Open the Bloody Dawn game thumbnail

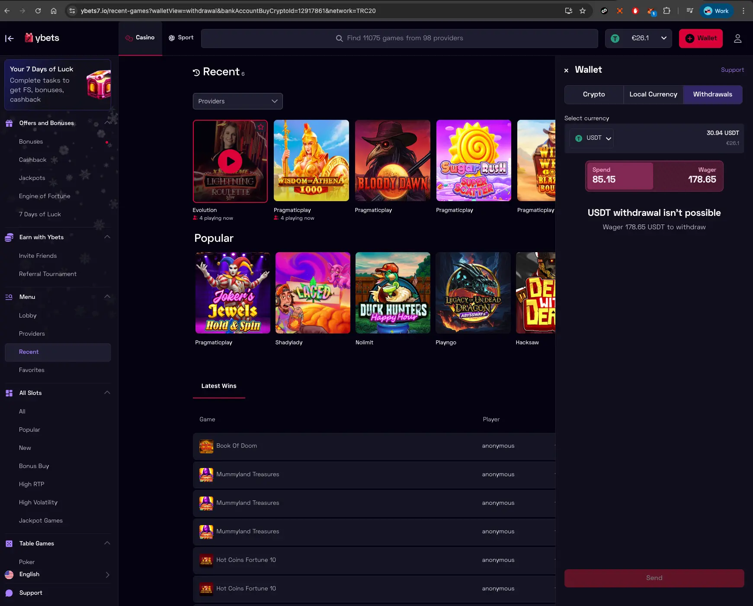point(393,160)
